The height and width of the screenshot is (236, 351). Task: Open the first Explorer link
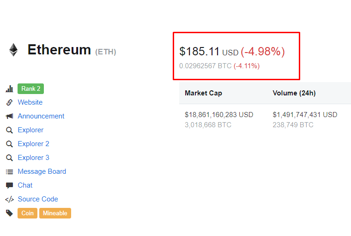(30, 130)
